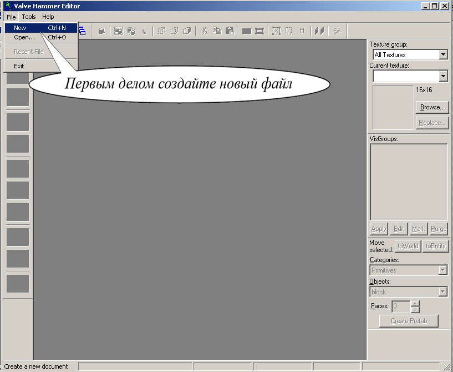
Task: Click the Edit cordon bounds icon
Action: (x=259, y=31)
